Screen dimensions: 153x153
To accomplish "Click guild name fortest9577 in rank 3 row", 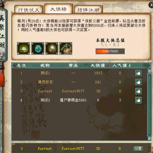I will click(x=73, y=91).
